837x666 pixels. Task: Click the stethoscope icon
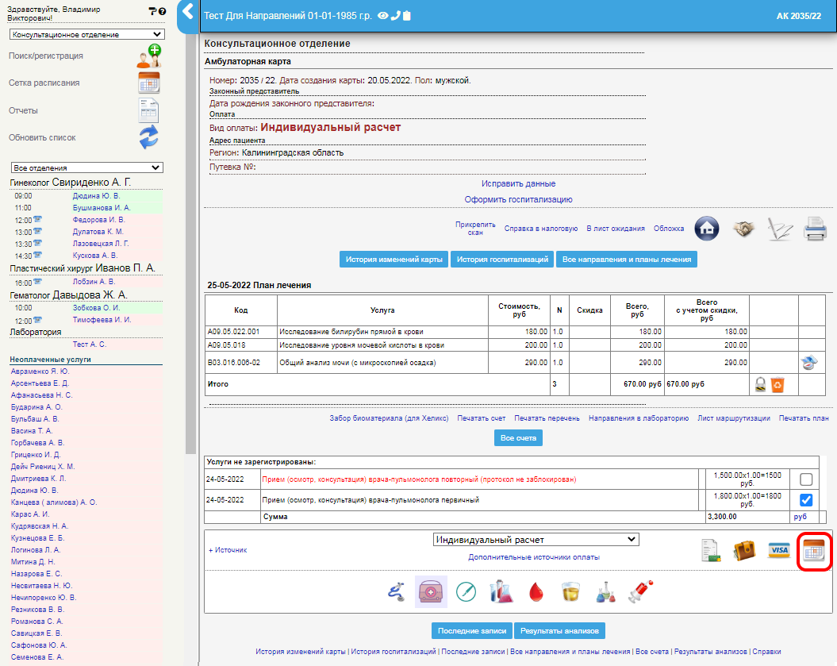(x=396, y=591)
